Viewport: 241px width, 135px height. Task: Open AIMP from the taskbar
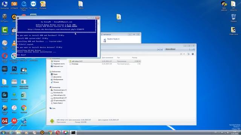coord(42,132)
